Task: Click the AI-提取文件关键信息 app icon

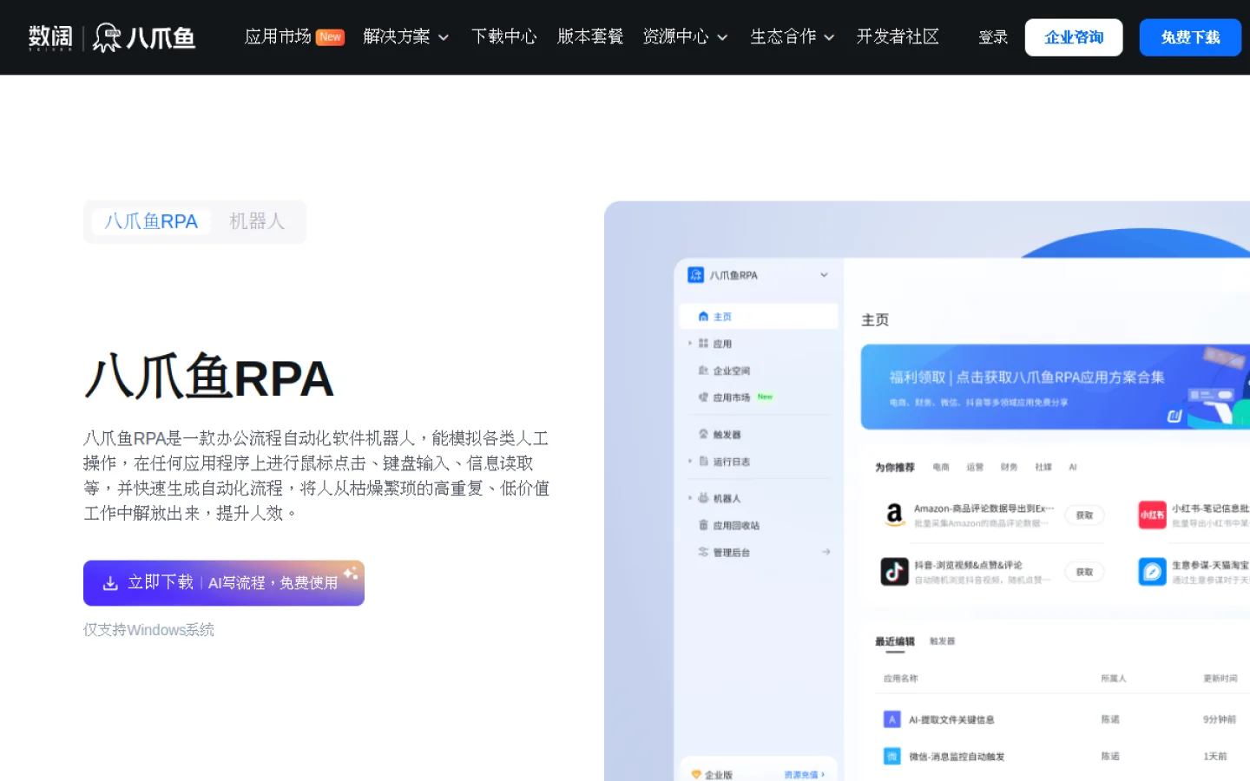Action: [891, 719]
